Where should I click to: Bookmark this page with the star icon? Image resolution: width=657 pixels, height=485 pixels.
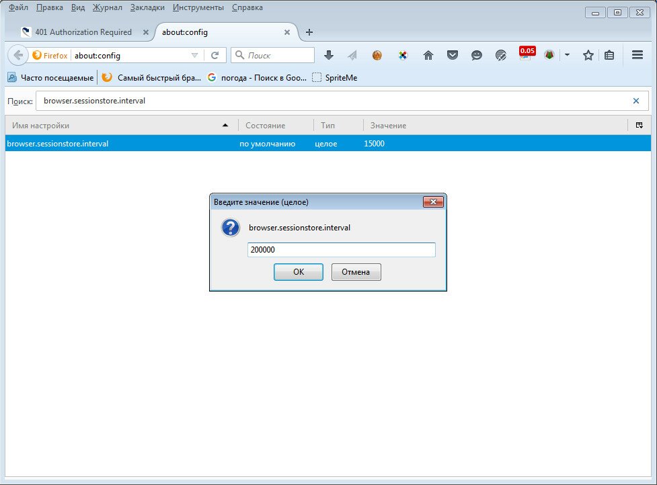(x=588, y=55)
